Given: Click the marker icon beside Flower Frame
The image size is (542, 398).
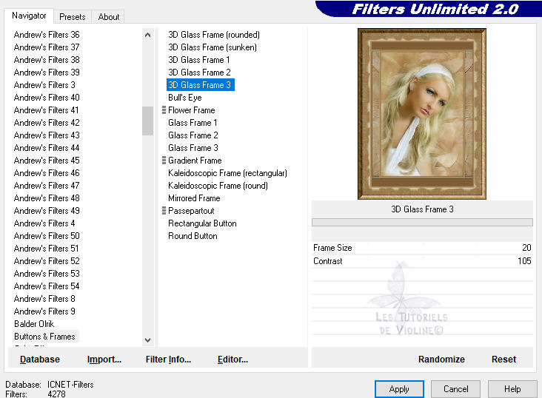Looking at the screenshot, I should [164, 110].
